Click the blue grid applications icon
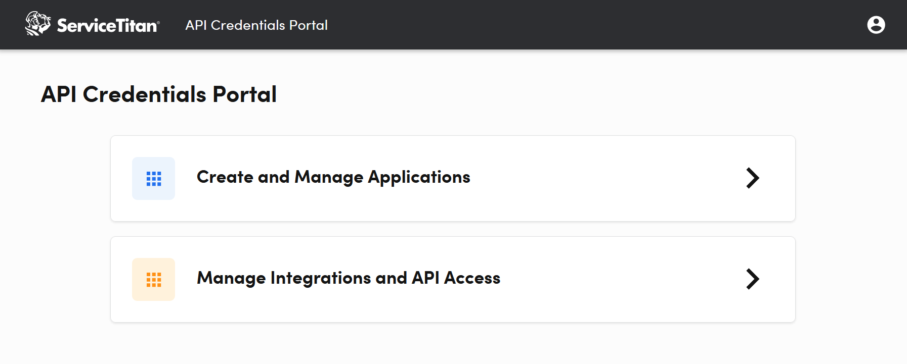This screenshot has height=364, width=907. click(153, 178)
